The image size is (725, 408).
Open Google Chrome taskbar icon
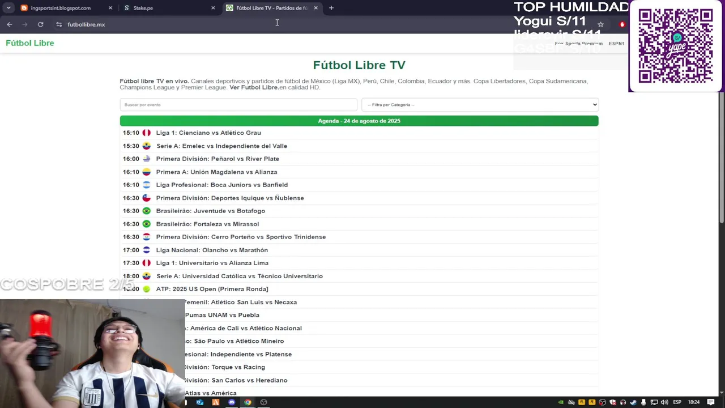click(248, 402)
